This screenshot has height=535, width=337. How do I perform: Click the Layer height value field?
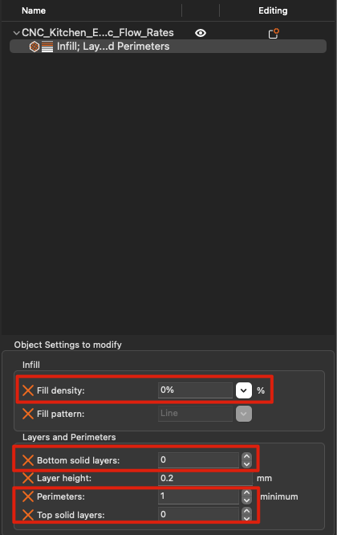click(205, 478)
